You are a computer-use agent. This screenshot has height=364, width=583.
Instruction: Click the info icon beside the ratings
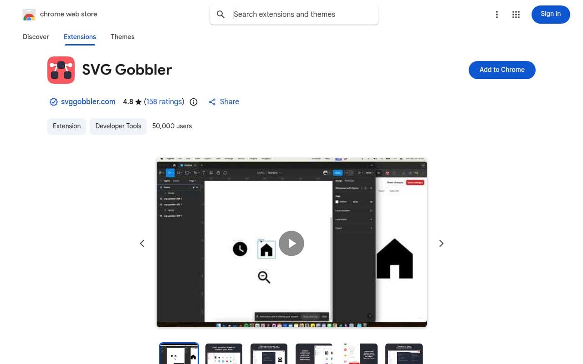click(194, 101)
